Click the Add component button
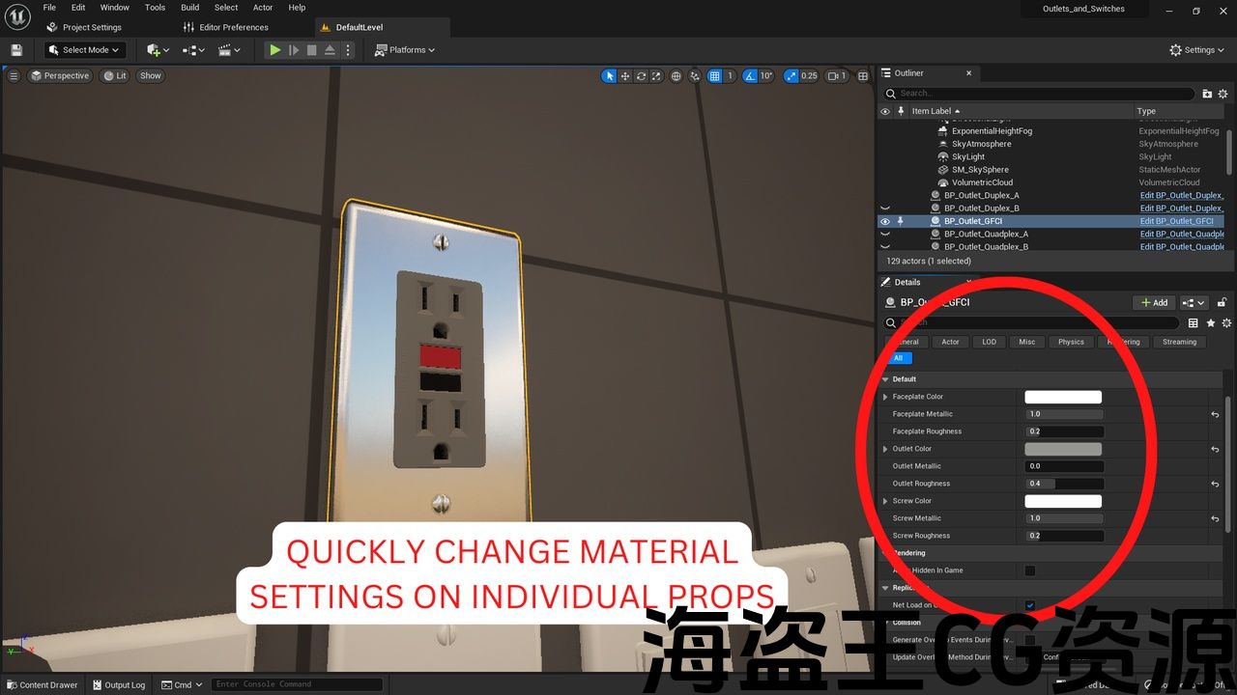Screen dimensions: 1237x695 click(x=1153, y=302)
